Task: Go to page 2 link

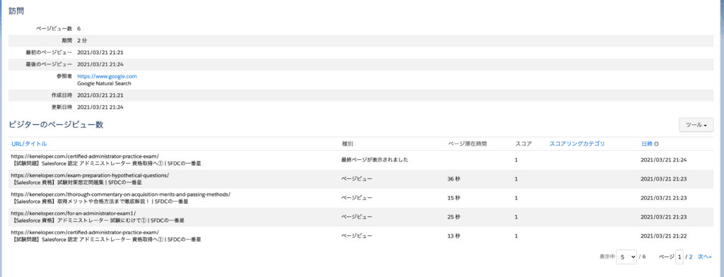Action: (691, 257)
